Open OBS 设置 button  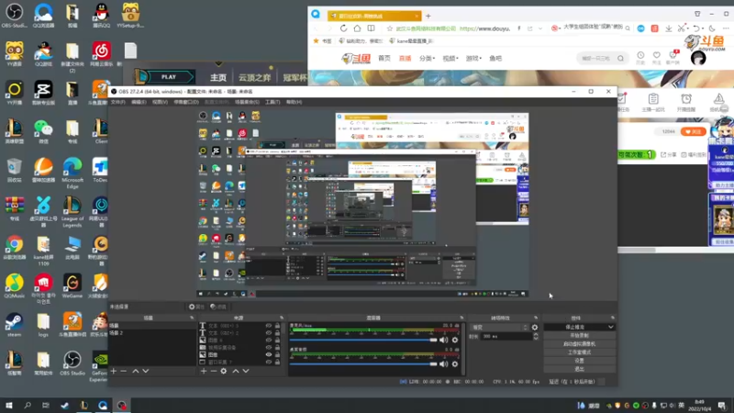[579, 361]
